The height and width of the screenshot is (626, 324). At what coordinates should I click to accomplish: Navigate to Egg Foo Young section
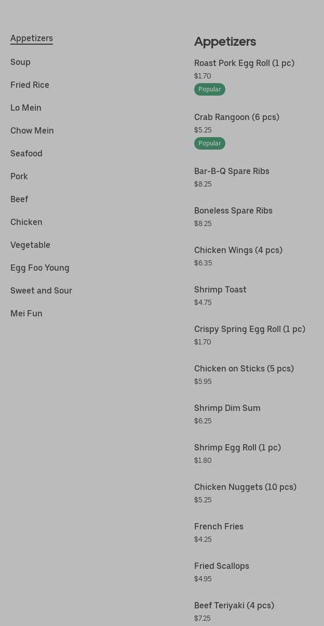(40, 268)
